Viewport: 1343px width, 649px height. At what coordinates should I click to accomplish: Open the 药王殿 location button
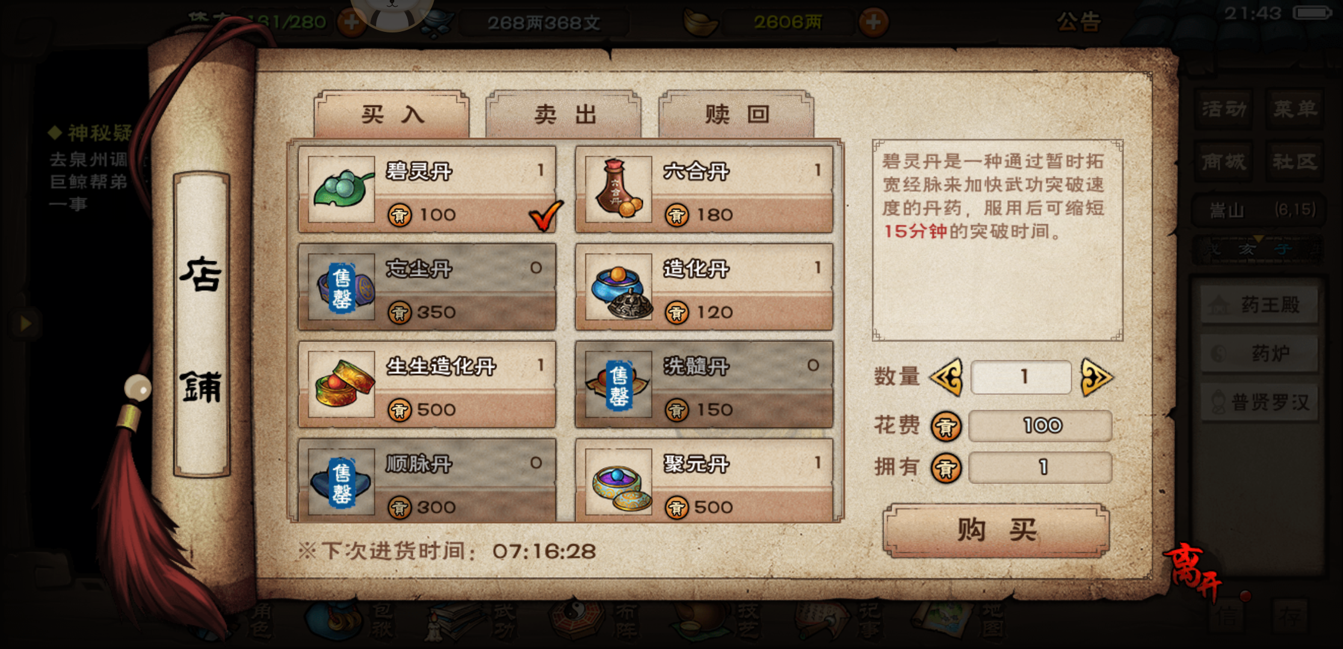(x=1259, y=305)
